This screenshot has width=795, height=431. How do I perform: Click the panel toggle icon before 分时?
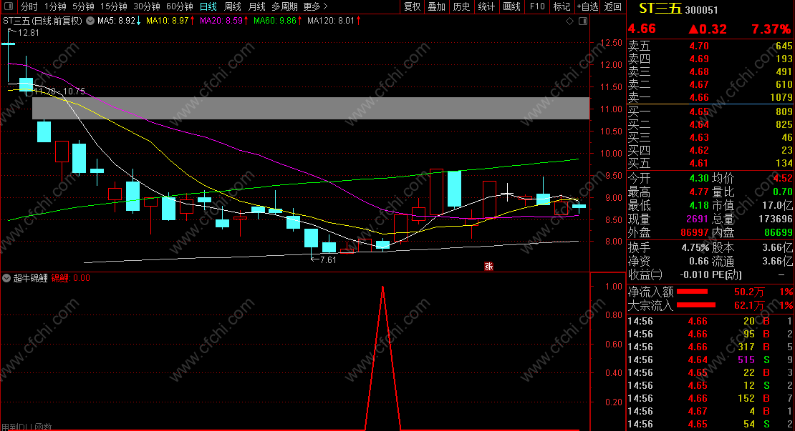pos(9,6)
